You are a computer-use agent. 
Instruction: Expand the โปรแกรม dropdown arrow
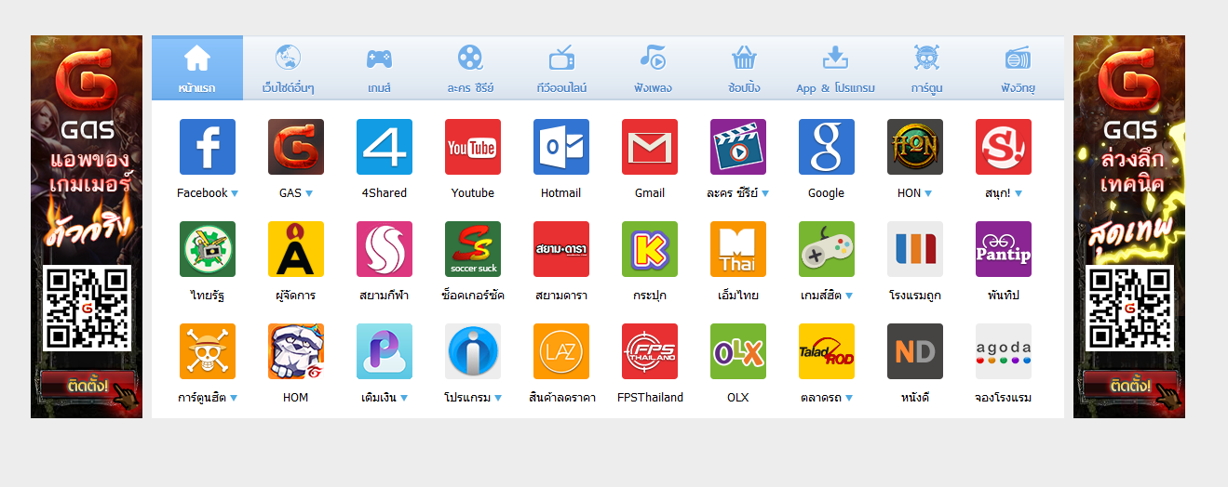tap(498, 398)
